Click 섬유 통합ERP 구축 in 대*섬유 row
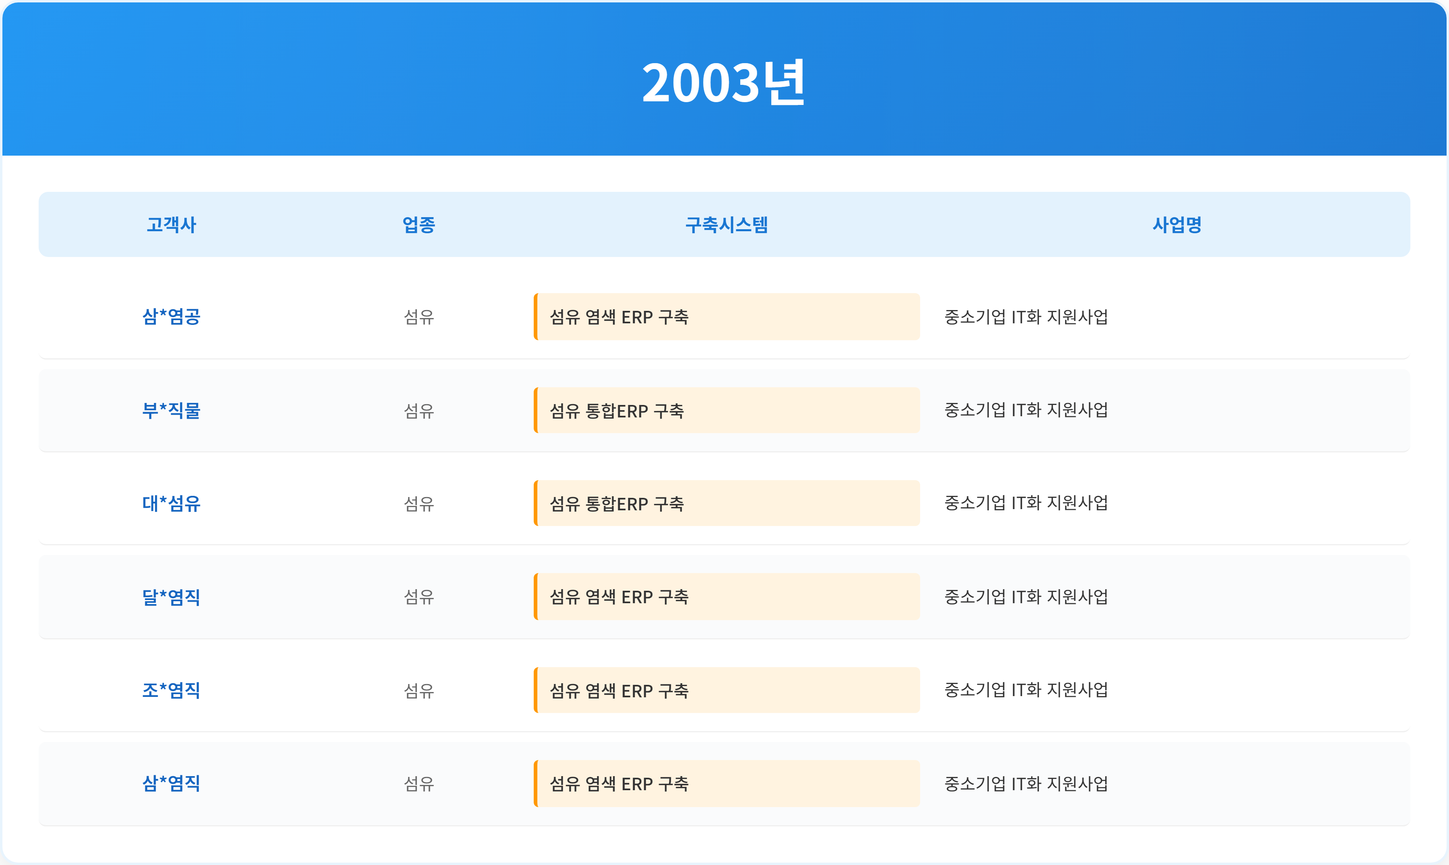This screenshot has width=1449, height=865. coord(726,503)
